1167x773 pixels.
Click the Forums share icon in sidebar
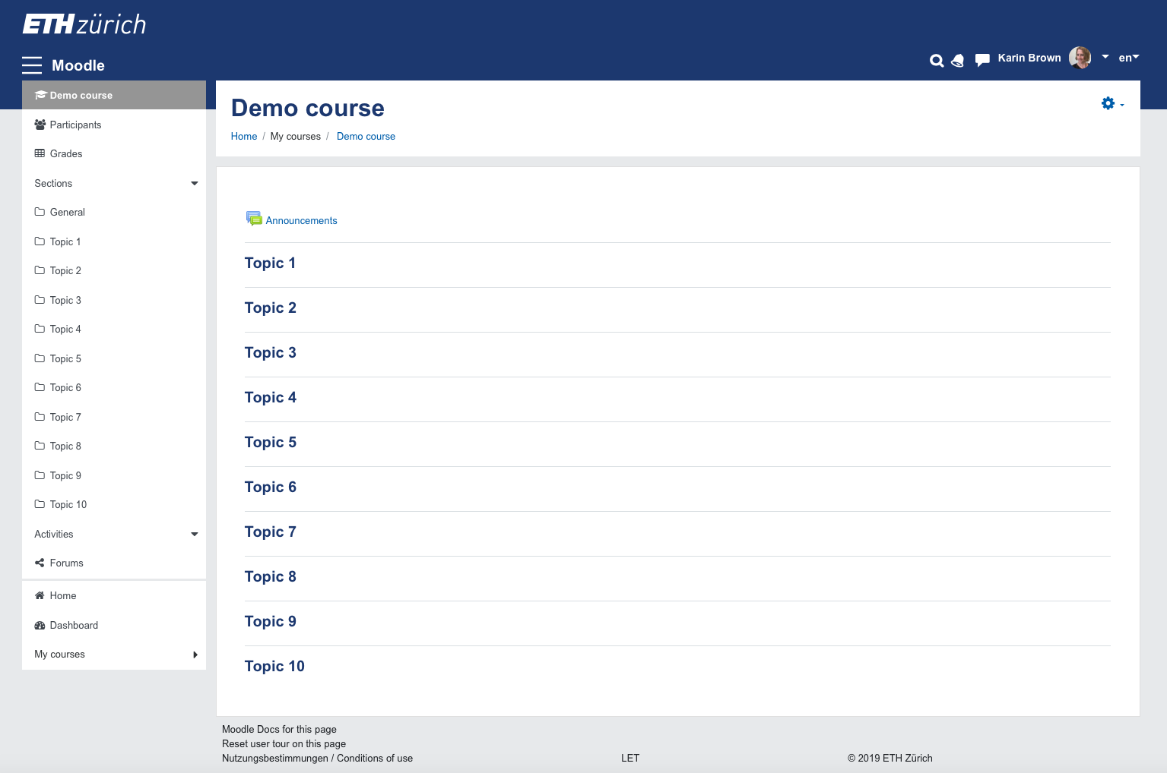click(x=40, y=563)
